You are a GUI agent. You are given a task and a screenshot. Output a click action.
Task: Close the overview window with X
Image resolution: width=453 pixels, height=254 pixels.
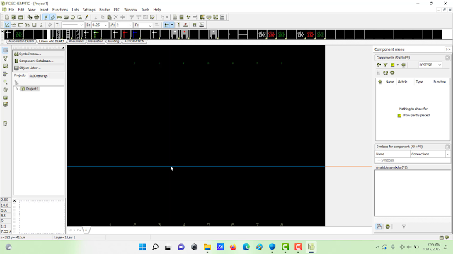pyautogui.click(x=14, y=200)
